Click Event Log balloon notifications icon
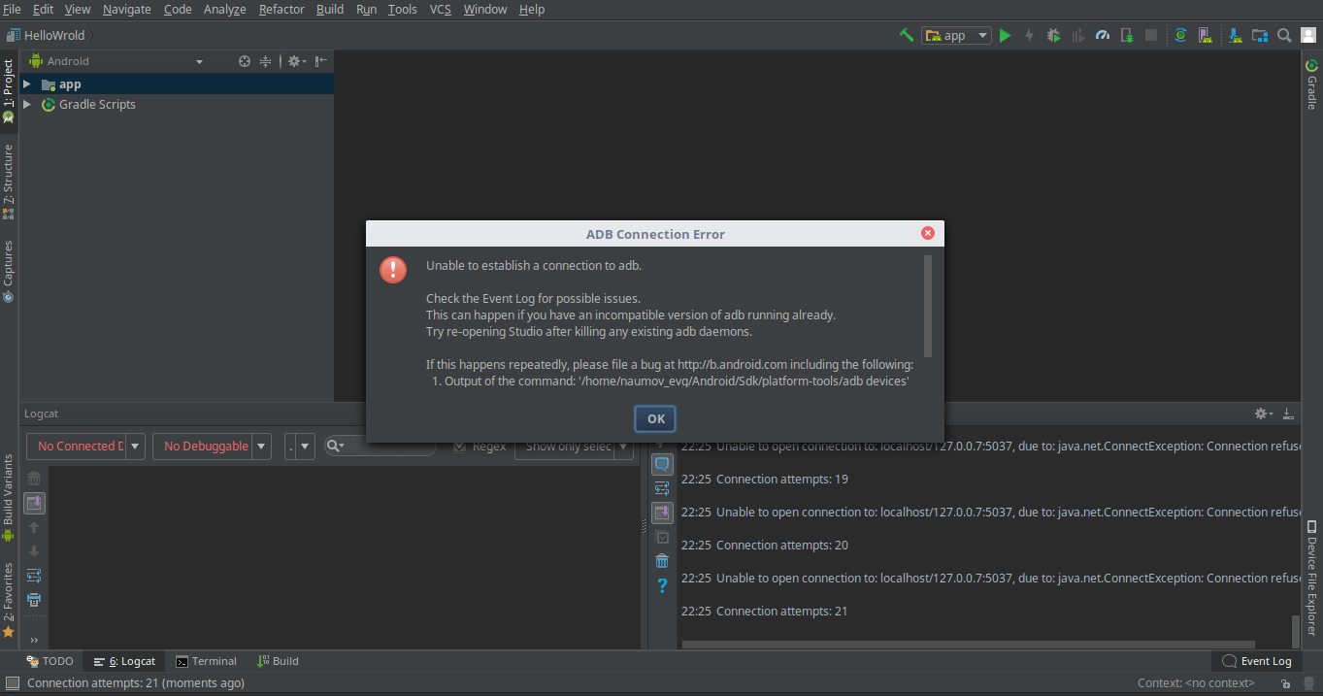The image size is (1323, 696). [662, 464]
